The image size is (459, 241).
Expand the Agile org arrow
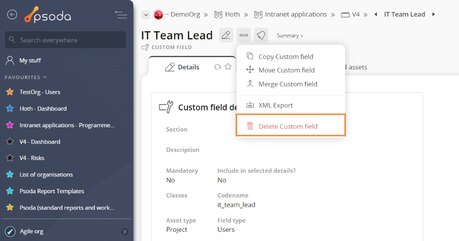tap(125, 232)
